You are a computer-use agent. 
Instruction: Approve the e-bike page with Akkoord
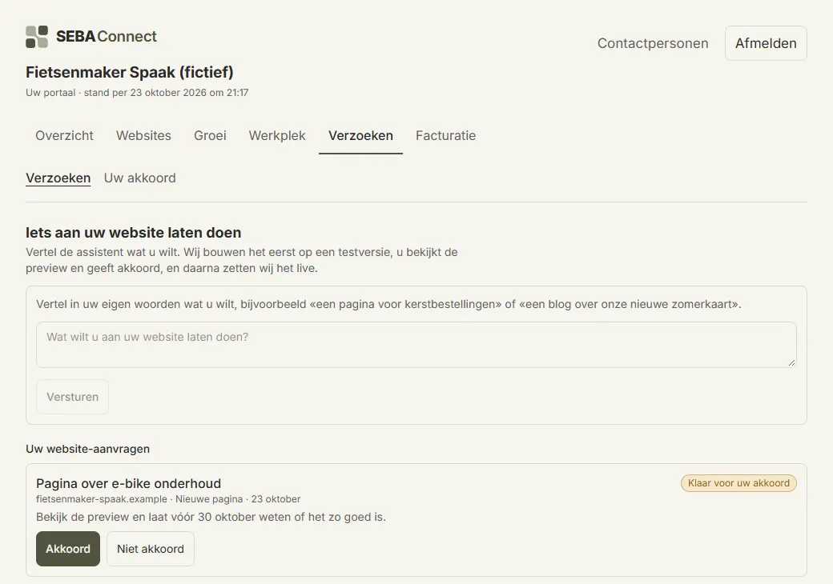tap(68, 549)
